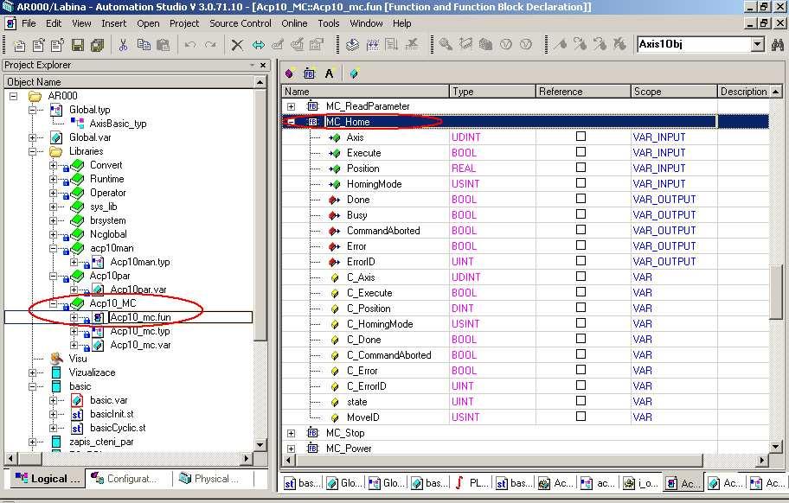
Task: Click the Find binoculars icon
Action: pyautogui.click(x=777, y=45)
